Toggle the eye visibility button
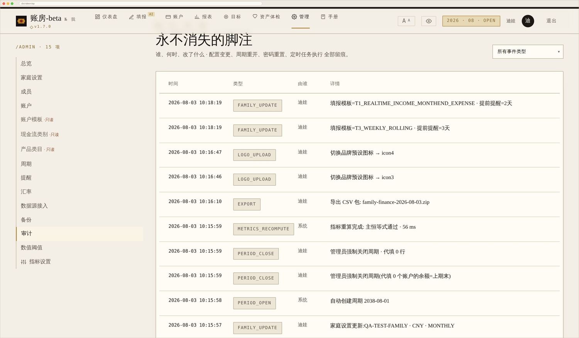579x338 pixels. tap(428, 21)
